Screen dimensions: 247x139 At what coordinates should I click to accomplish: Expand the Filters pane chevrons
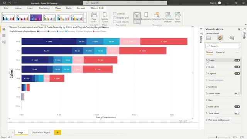click(201, 29)
